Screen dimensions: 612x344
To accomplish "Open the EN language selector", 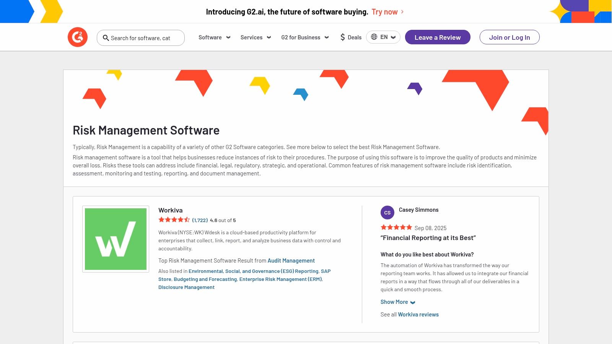I will click(x=383, y=37).
